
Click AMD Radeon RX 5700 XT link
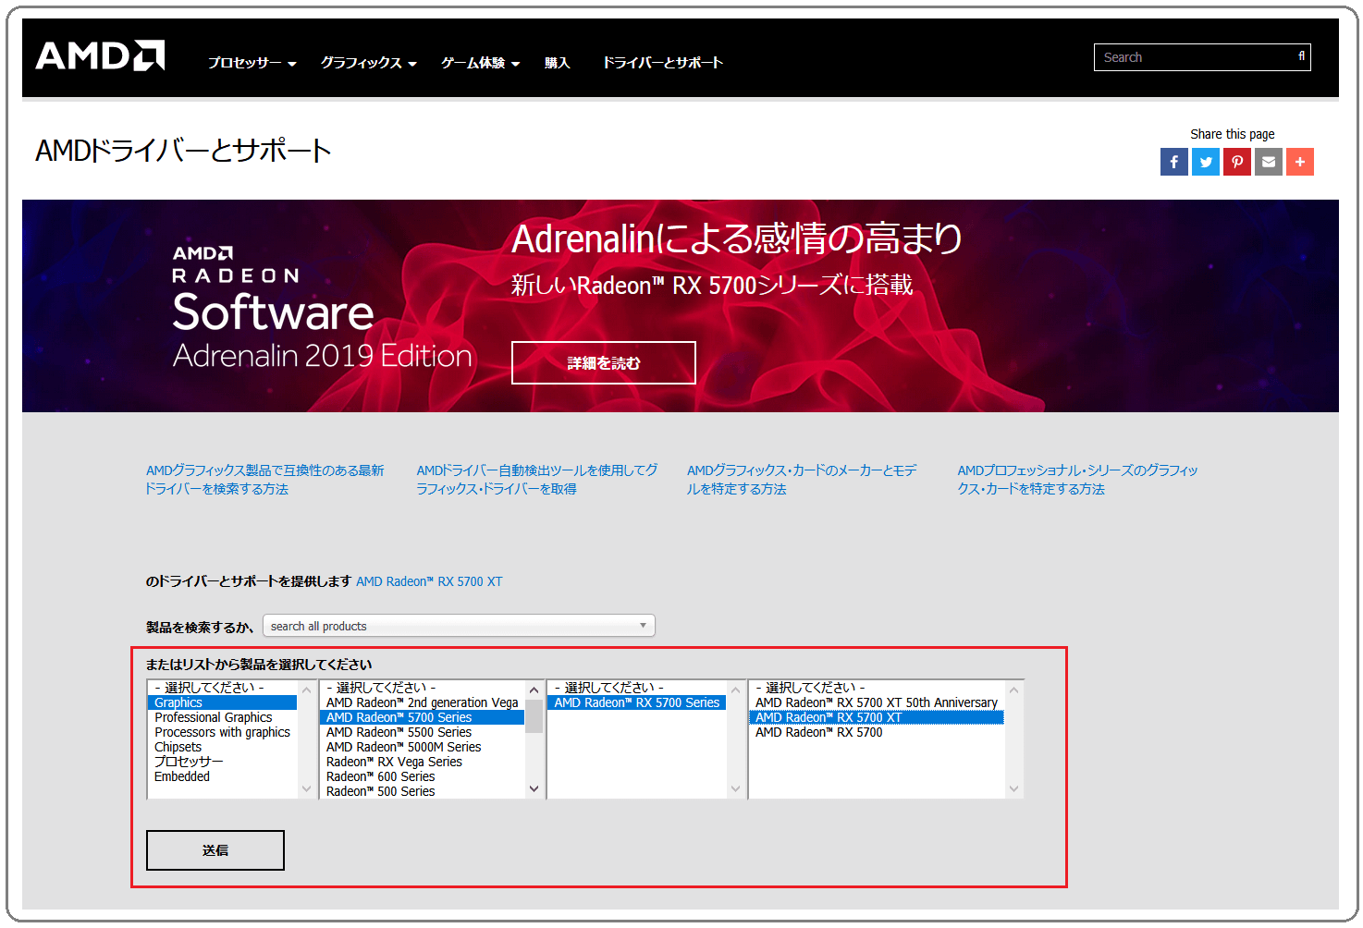point(429,581)
